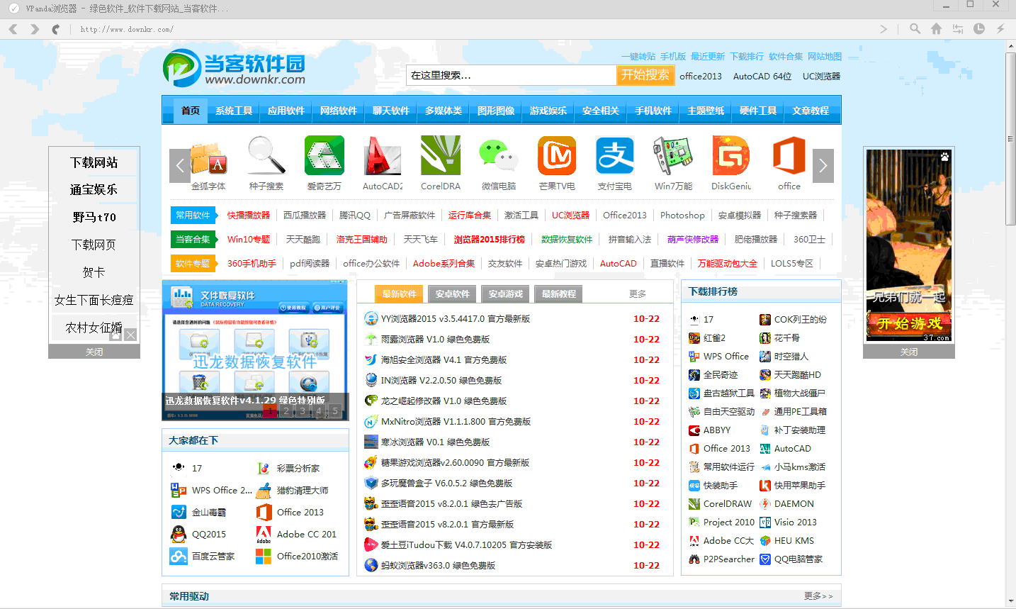Open the 金狐字体 font app icon
This screenshot has width=1016, height=609.
click(x=208, y=157)
